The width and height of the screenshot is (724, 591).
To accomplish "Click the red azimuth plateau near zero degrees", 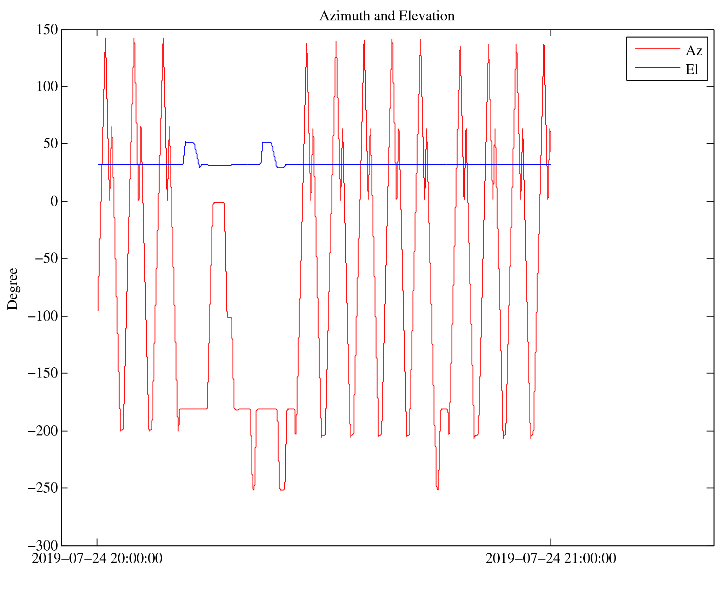I will [x=219, y=203].
